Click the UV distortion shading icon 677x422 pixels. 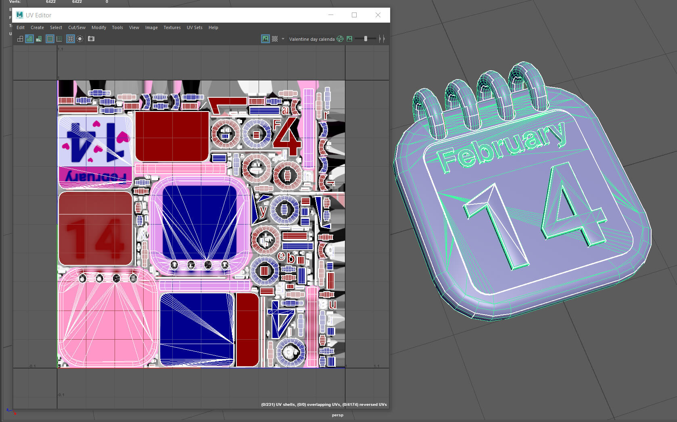(39, 39)
